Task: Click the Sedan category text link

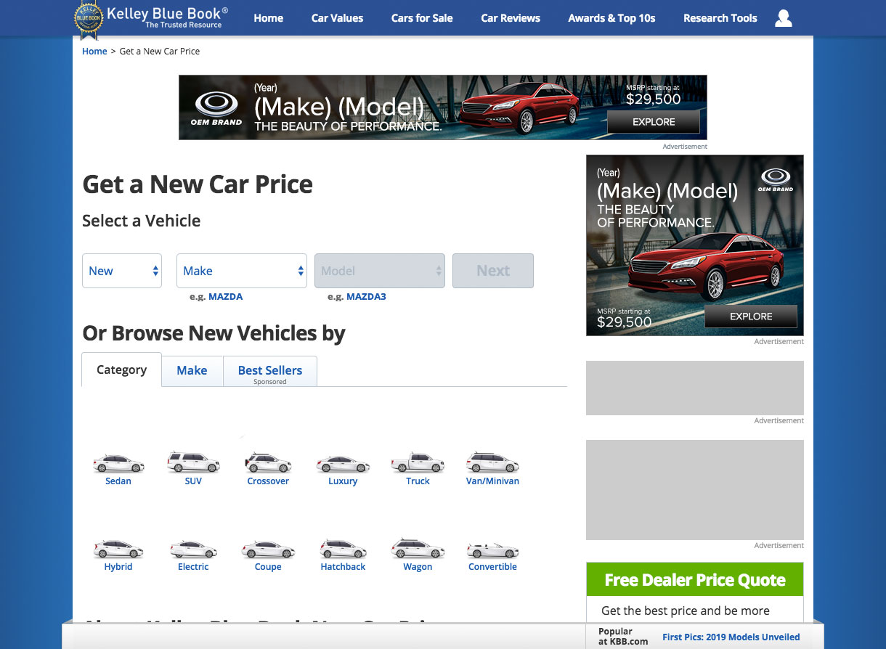Action: click(118, 481)
